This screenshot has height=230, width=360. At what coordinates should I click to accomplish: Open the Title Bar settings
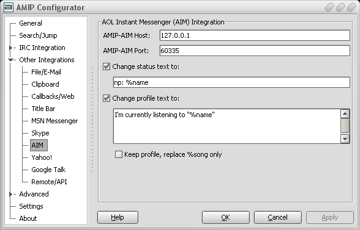click(43, 109)
